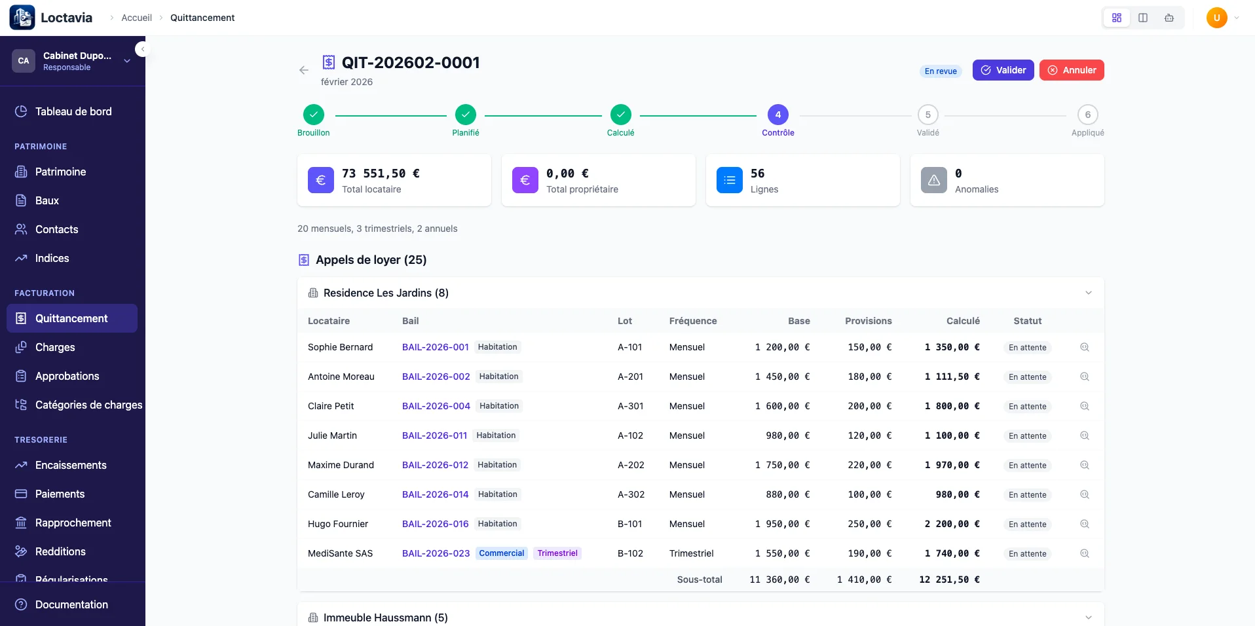The image size is (1255, 626).
Task: Go to Encaissements in the sidebar
Action: (71, 465)
